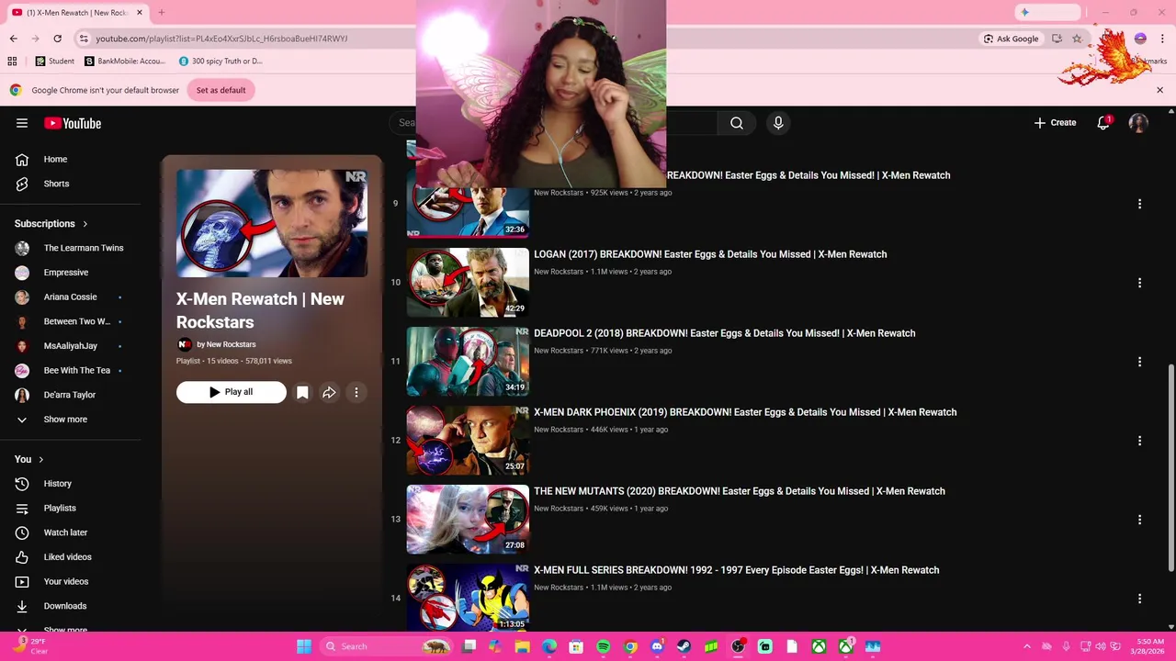Go back in Chrome browser
1176x661 pixels.
coord(13,39)
